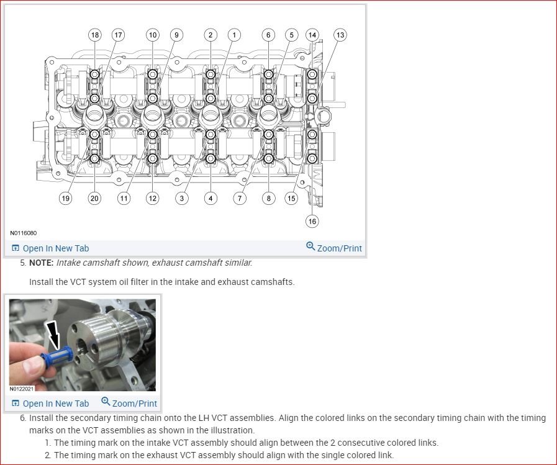Click callout number 15 in diagram

coord(291,198)
